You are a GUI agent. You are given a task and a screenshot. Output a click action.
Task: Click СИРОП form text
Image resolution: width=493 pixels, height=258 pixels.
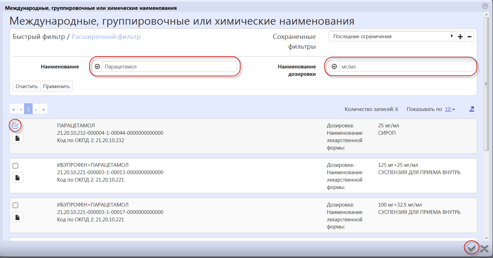click(x=387, y=133)
